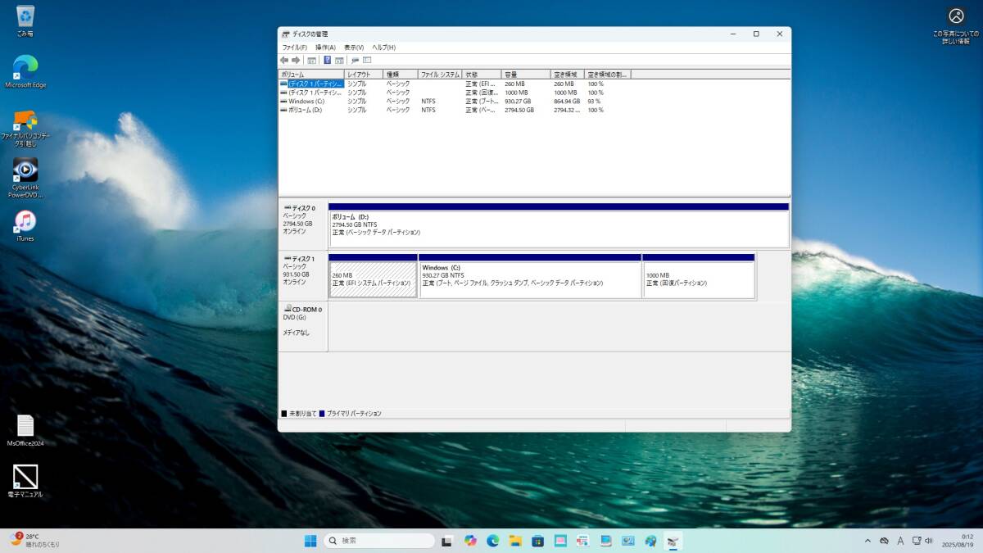Open Microsoft Edge from the taskbar

493,541
